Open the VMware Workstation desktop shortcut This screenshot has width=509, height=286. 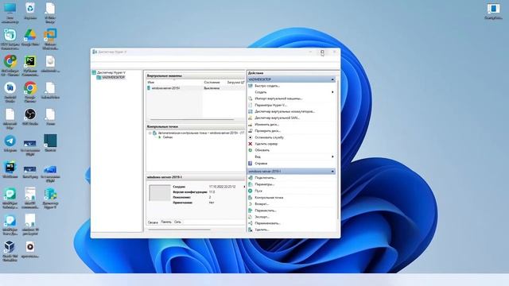(x=50, y=39)
